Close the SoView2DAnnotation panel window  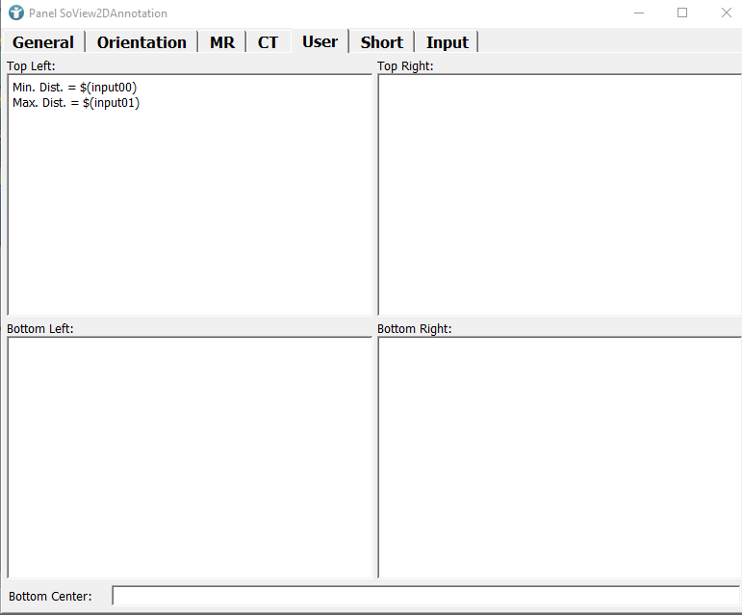pyautogui.click(x=727, y=13)
